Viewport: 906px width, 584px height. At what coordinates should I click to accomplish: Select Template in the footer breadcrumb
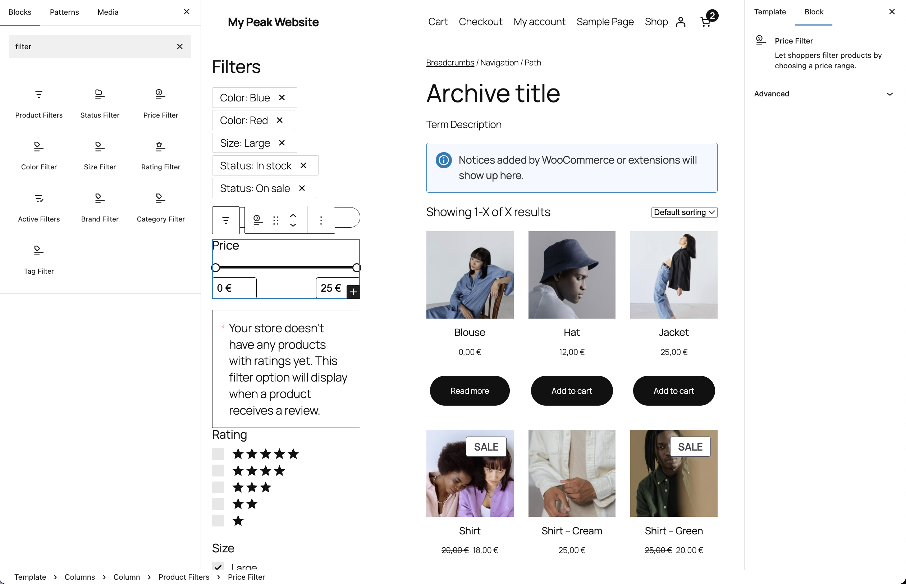[x=30, y=577]
